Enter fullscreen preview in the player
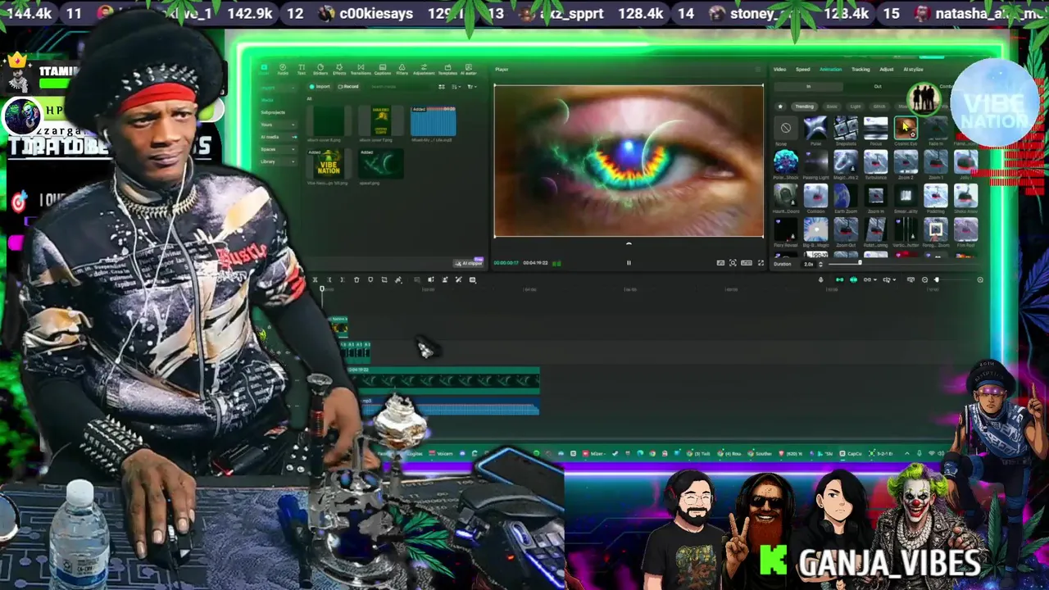This screenshot has width=1049, height=590. [x=761, y=263]
